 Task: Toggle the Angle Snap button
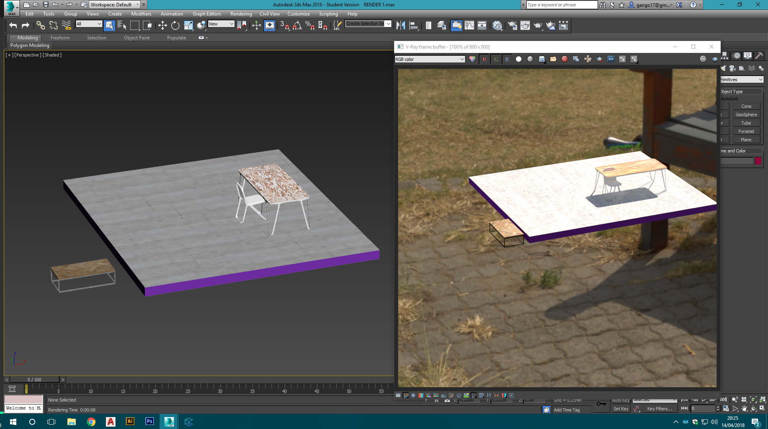[297, 25]
